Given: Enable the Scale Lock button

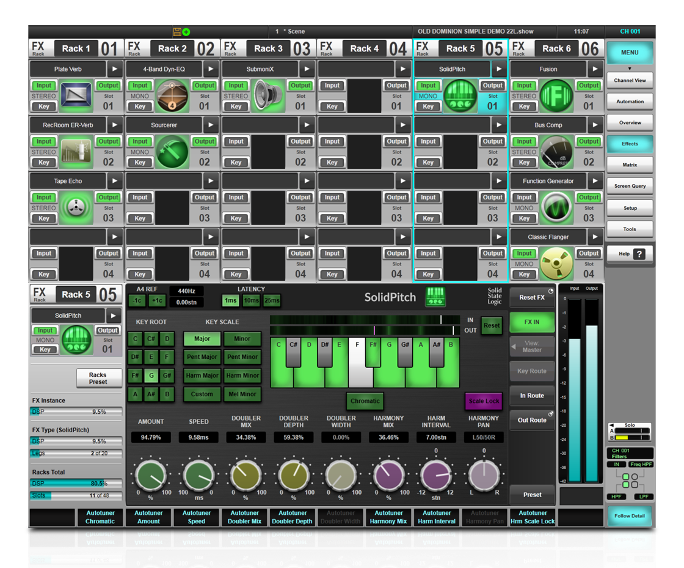Looking at the screenshot, I should (484, 401).
